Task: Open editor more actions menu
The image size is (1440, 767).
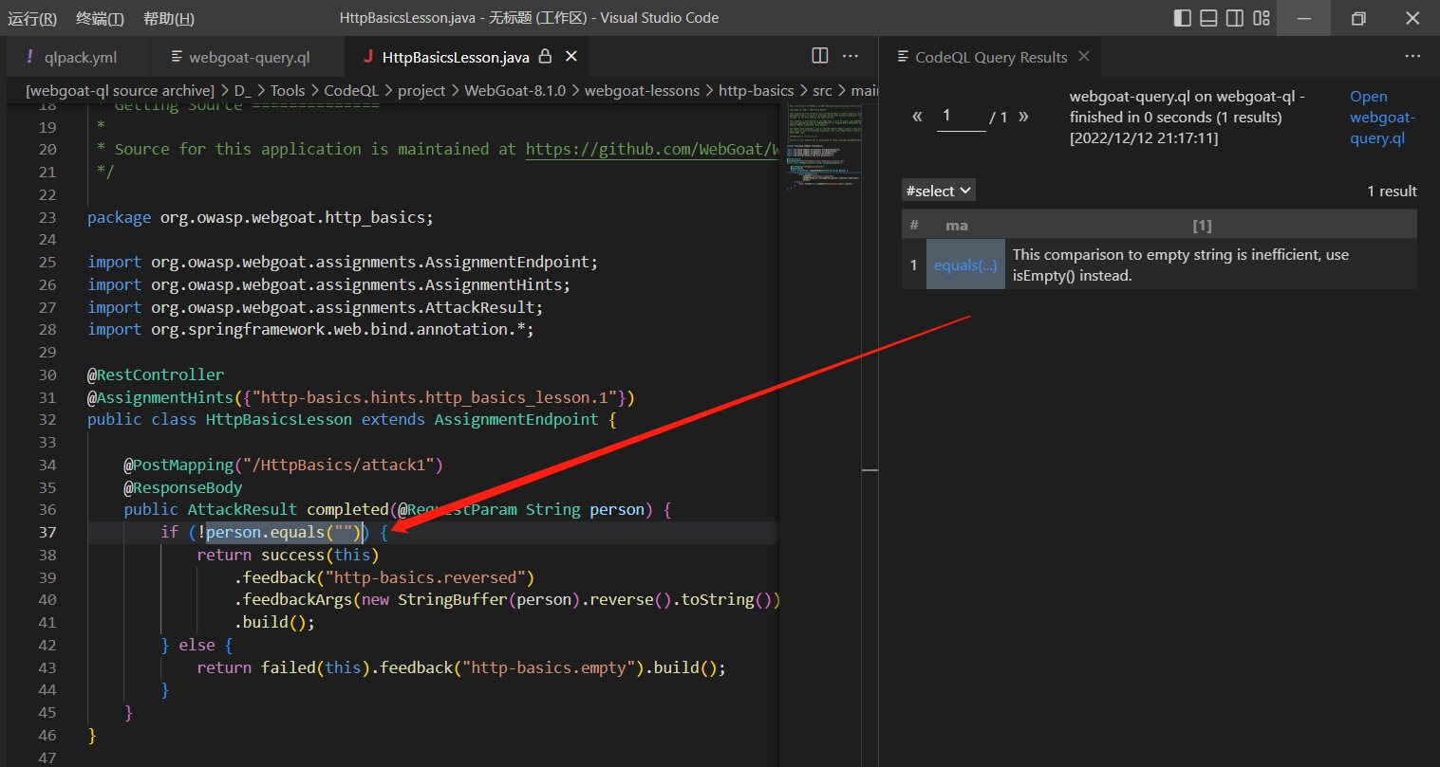Action: coord(851,56)
